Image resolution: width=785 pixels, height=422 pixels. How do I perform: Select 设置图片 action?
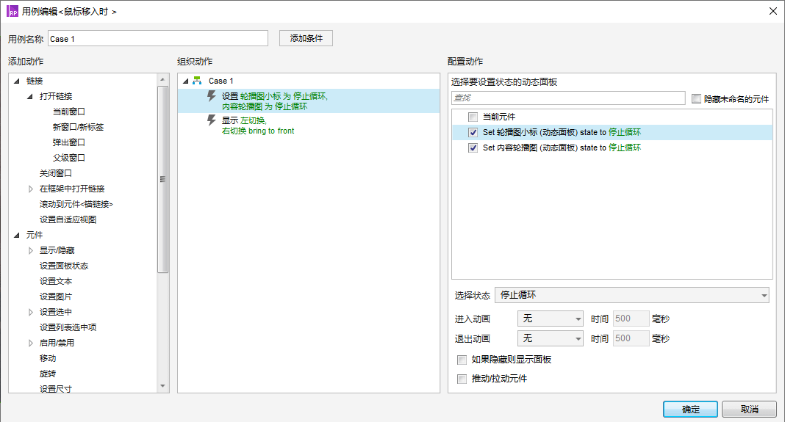click(56, 297)
